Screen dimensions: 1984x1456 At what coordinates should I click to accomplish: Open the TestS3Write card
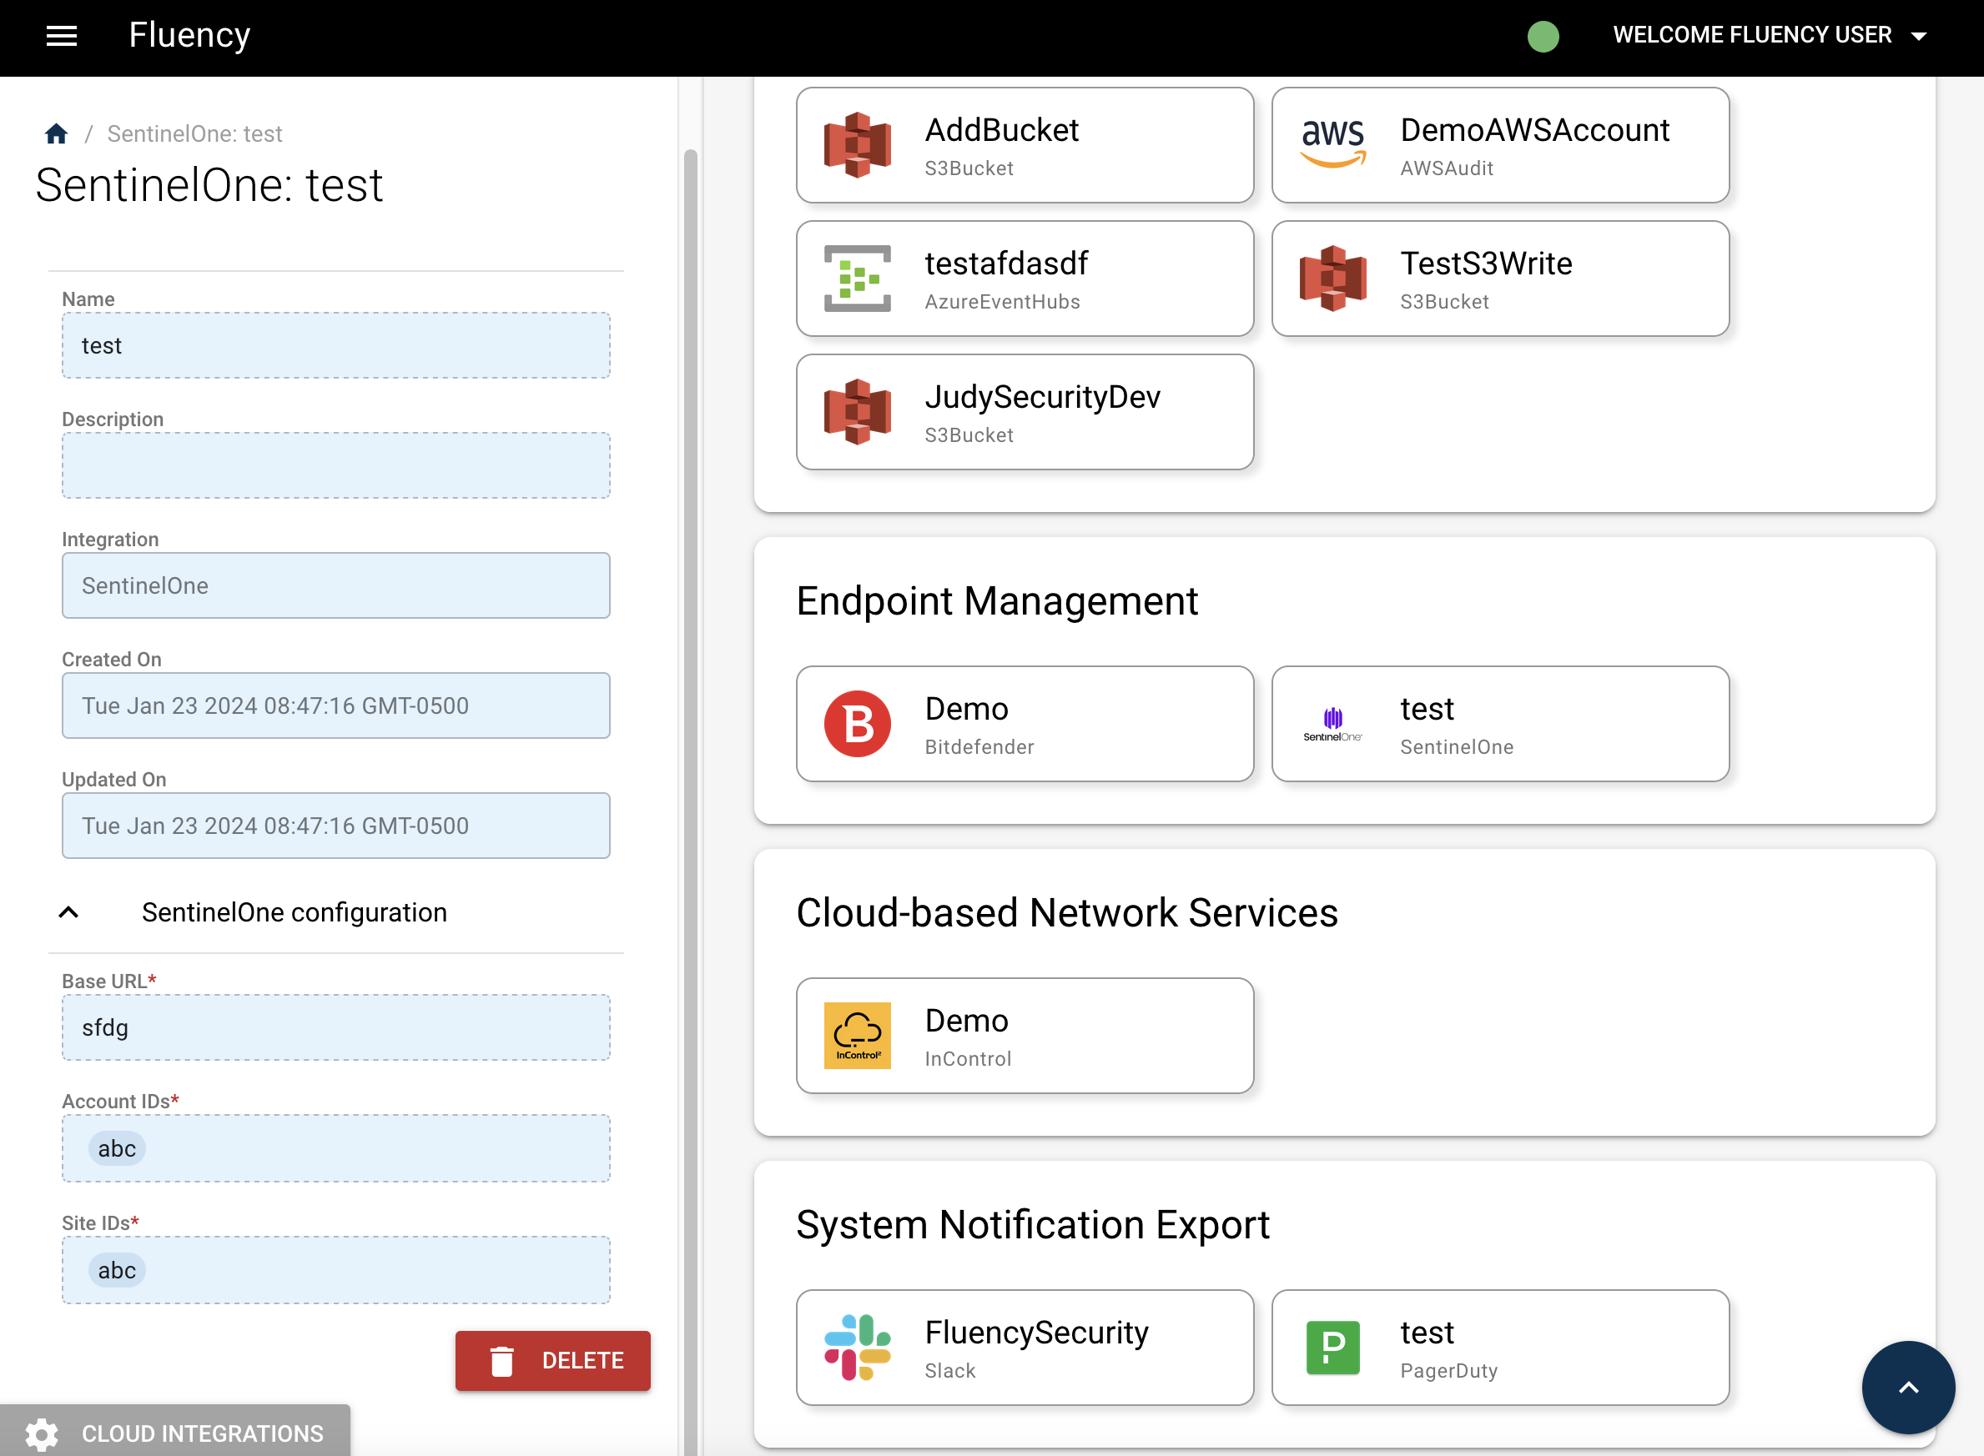[x=1500, y=279]
